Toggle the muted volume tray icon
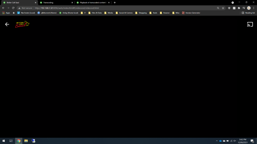Screen dimensions: 257x144 tap(235, 141)
